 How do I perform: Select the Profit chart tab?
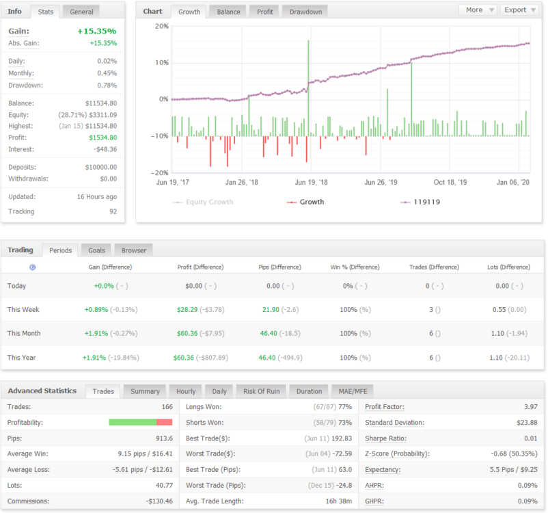(265, 12)
